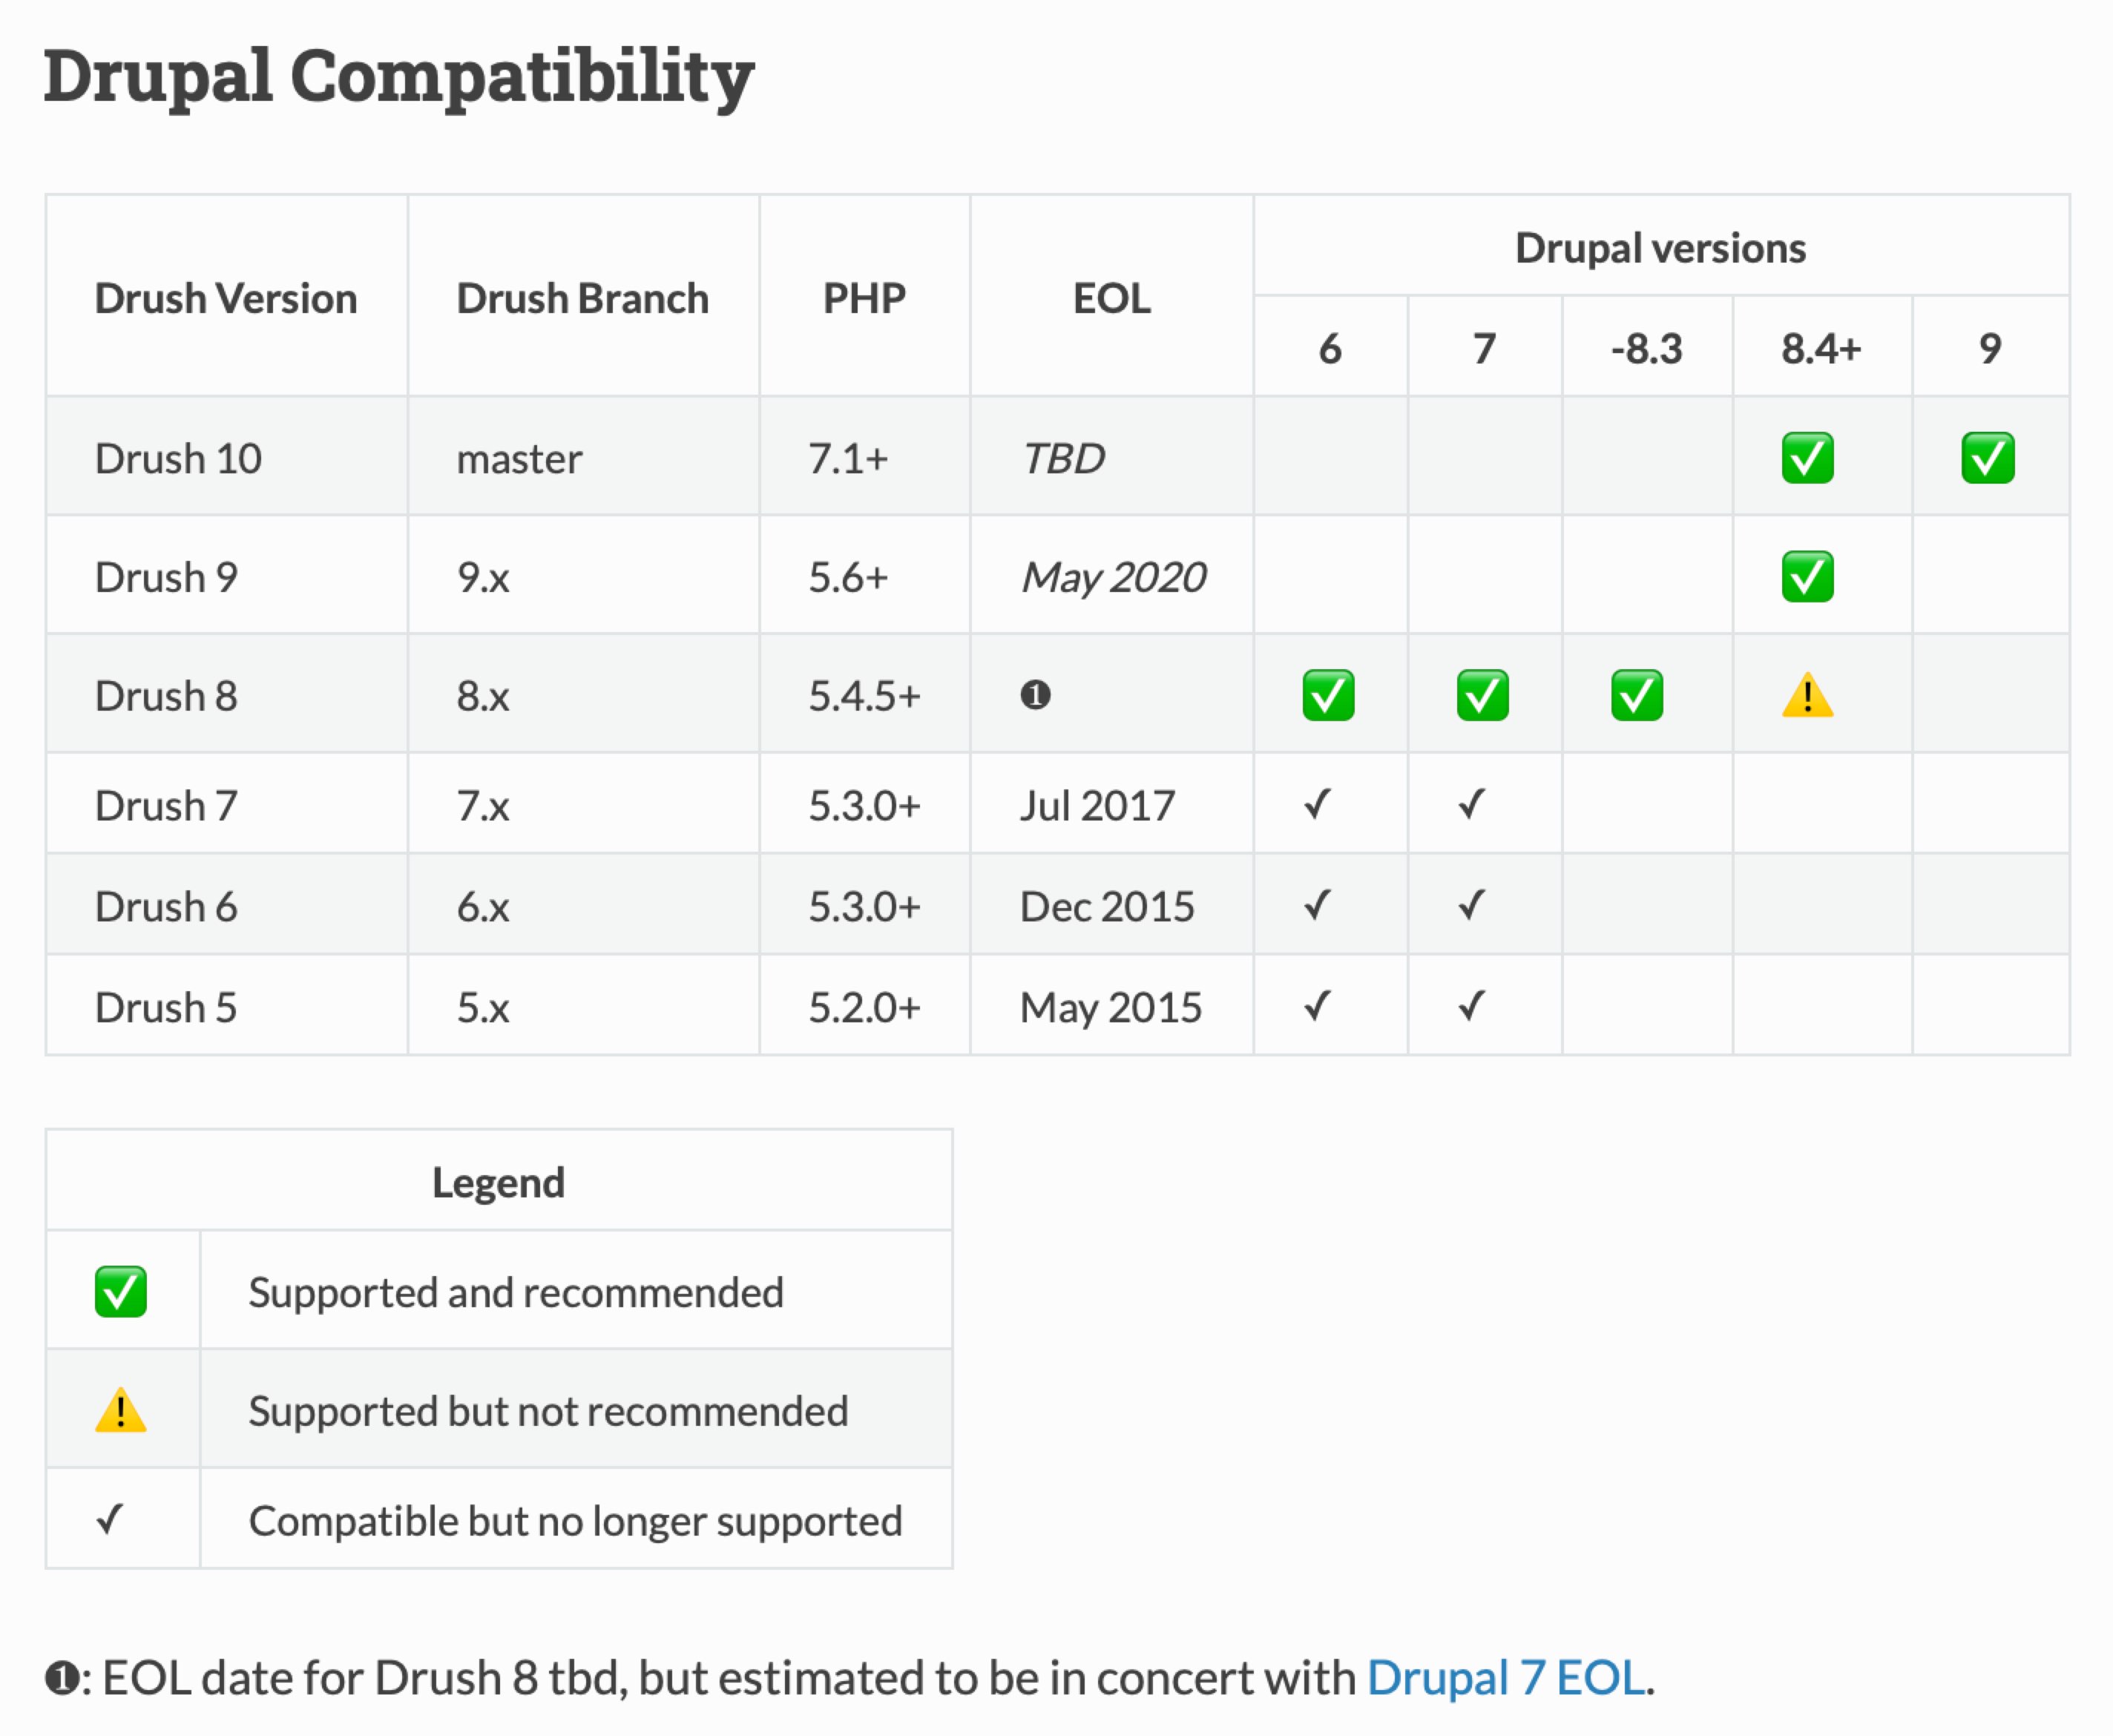Viewport: 2113px width, 1736px height.
Task: Click the May 2020 EOL cell
Action: tap(1113, 577)
